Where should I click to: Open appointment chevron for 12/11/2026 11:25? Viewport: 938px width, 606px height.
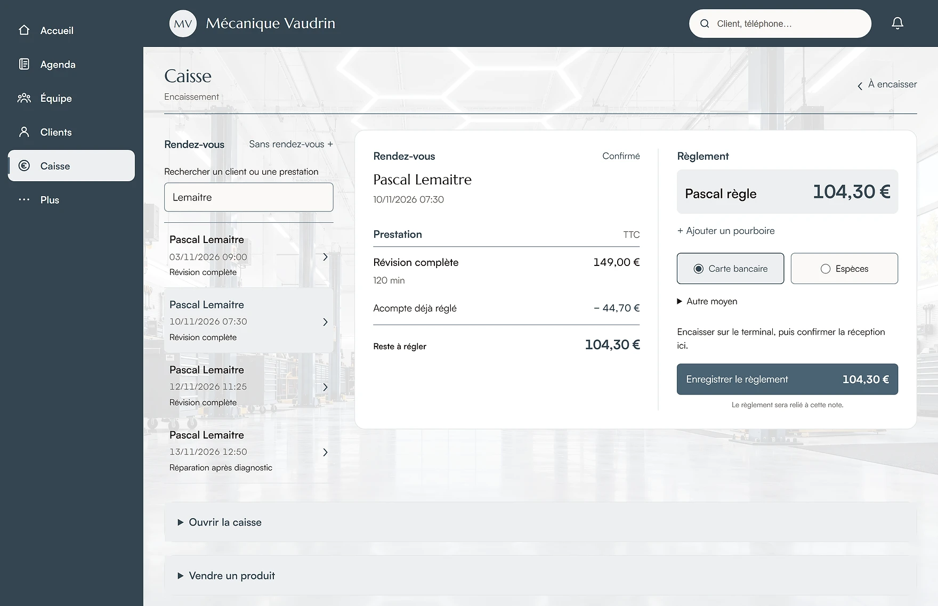pyautogui.click(x=325, y=387)
